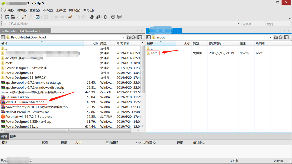Click local pane horizontal scrollbar
The height and width of the screenshot is (164, 292).
[x=68, y=130]
